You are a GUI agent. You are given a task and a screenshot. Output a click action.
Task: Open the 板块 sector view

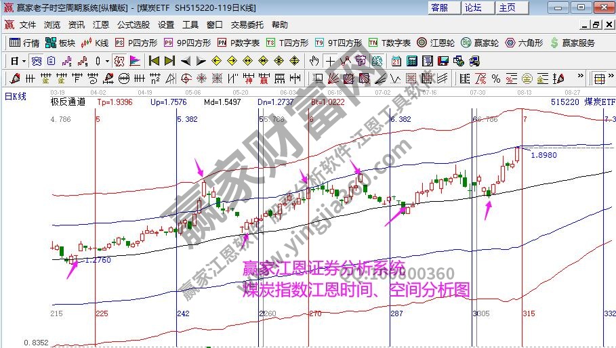(60, 43)
